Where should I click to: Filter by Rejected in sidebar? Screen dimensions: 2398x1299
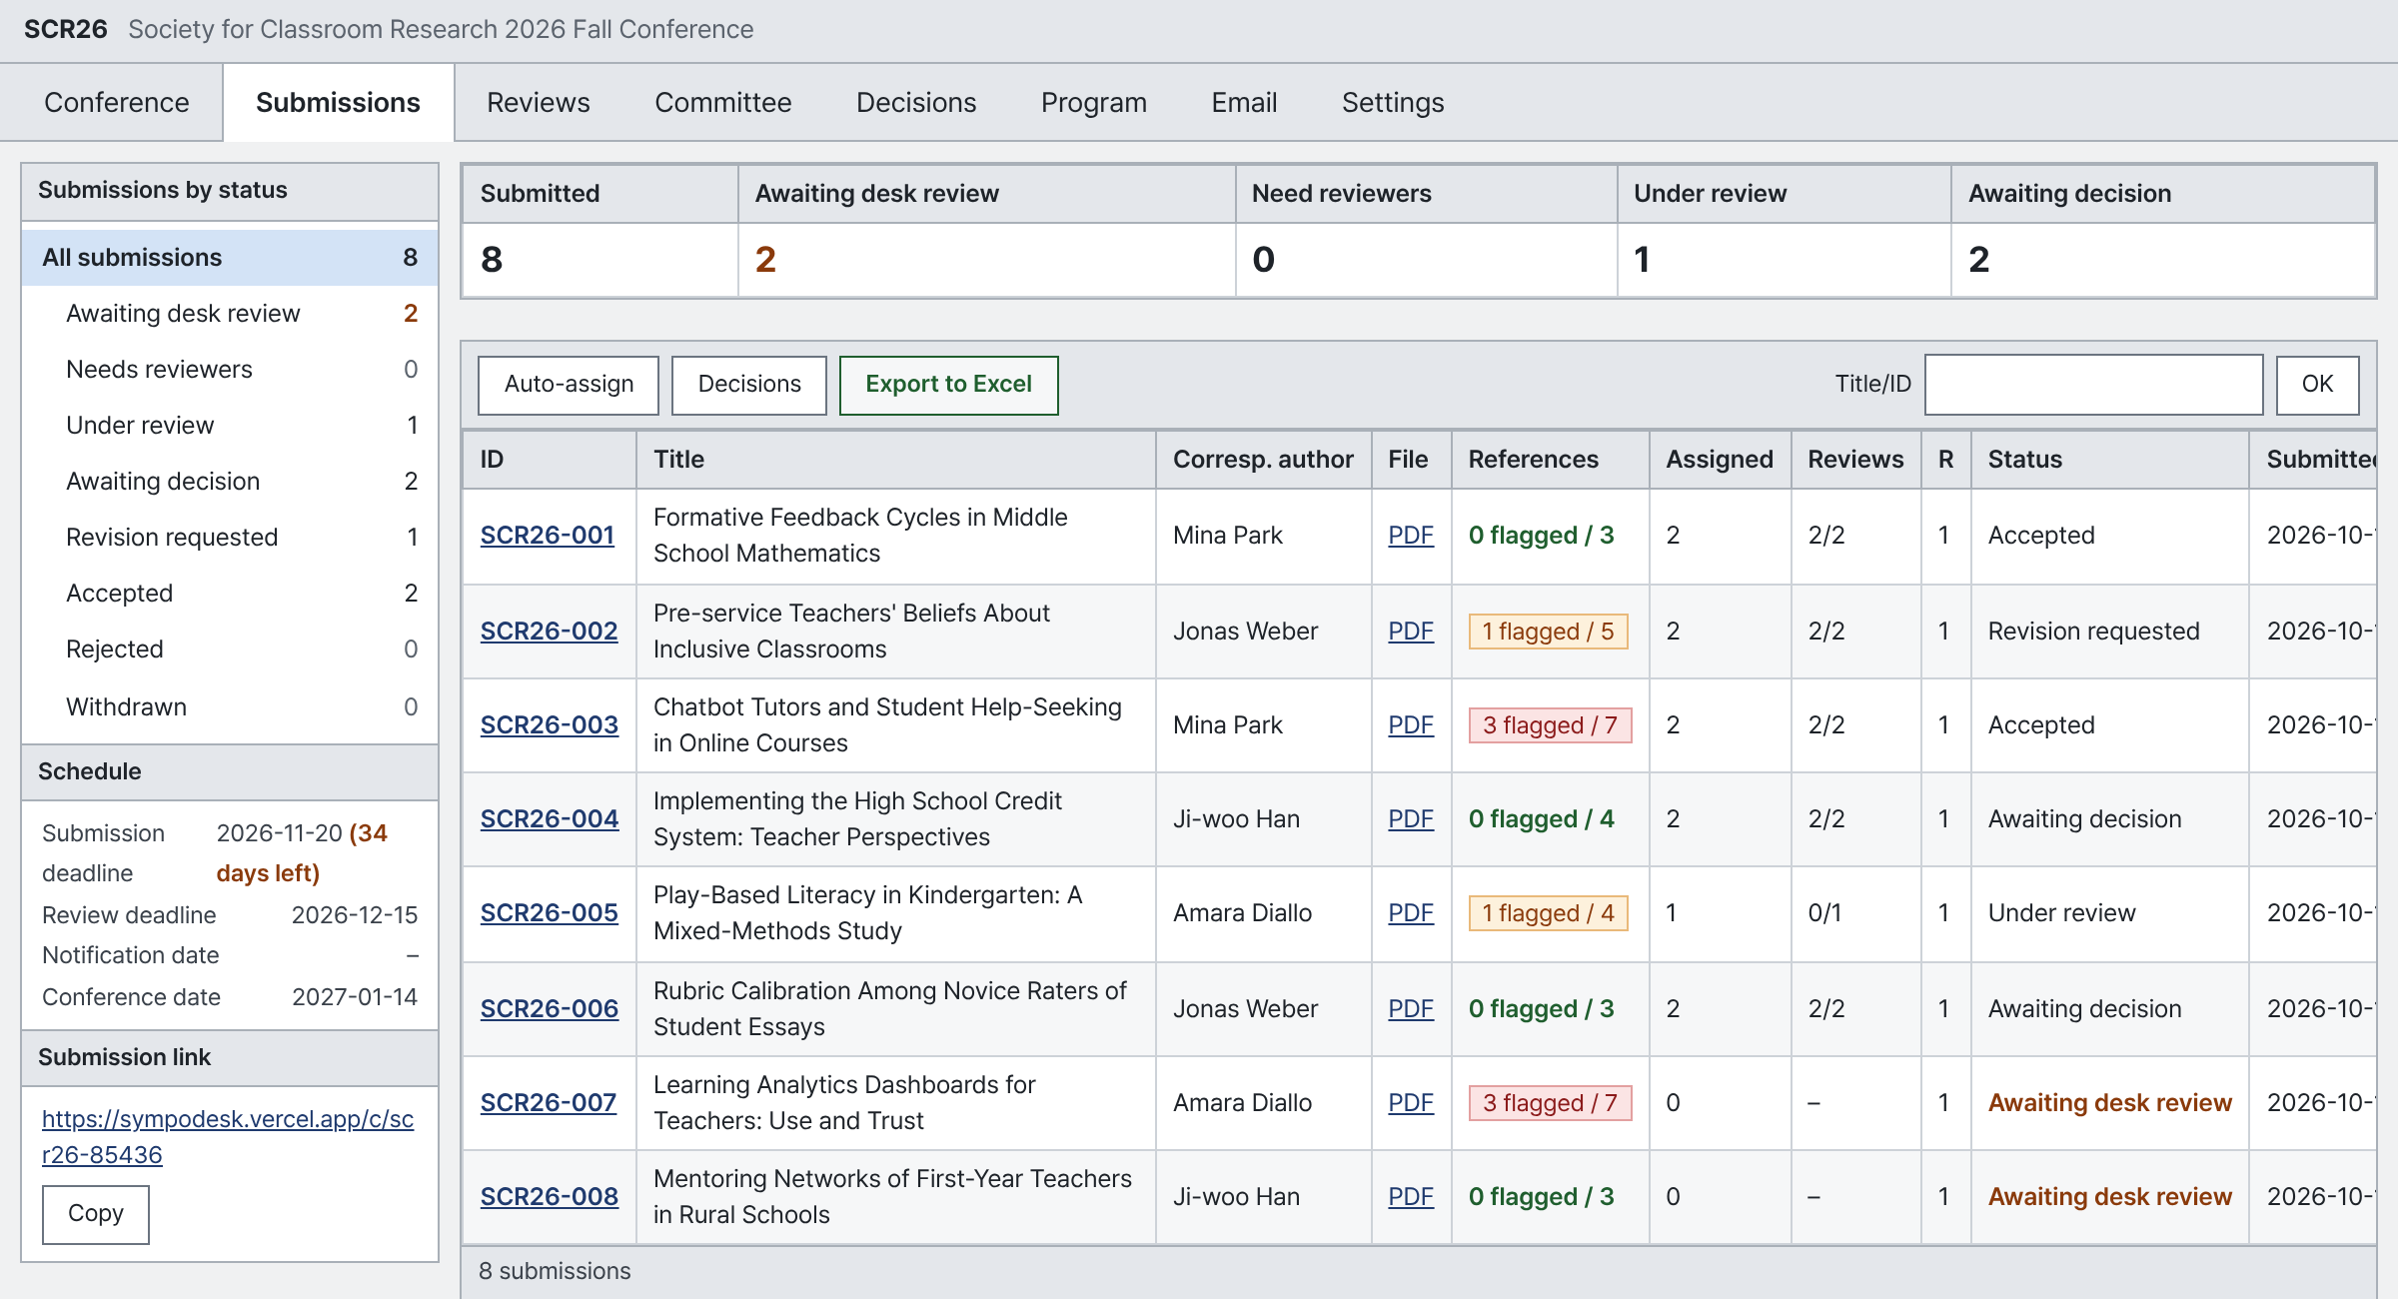pos(230,649)
